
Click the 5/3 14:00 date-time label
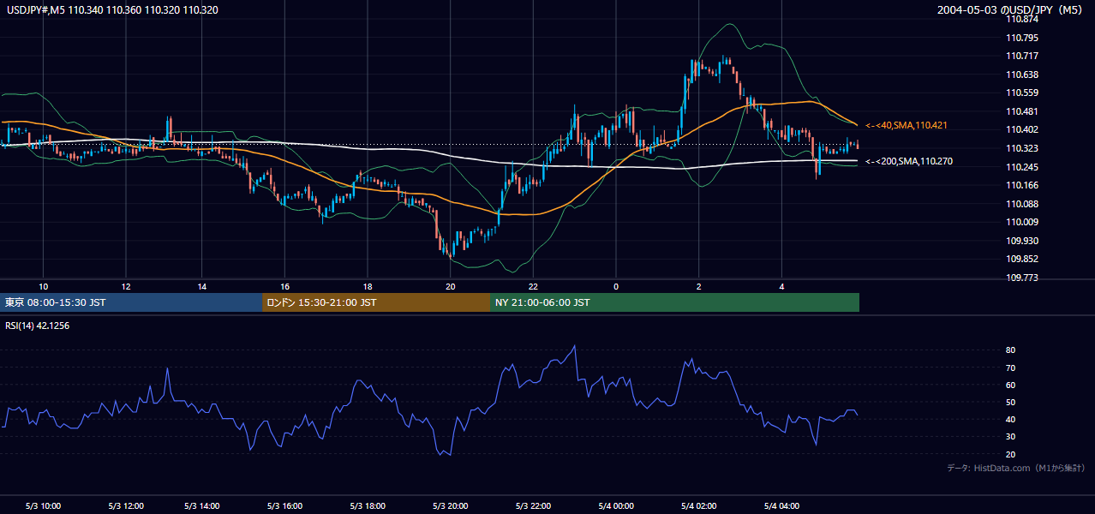(x=201, y=505)
